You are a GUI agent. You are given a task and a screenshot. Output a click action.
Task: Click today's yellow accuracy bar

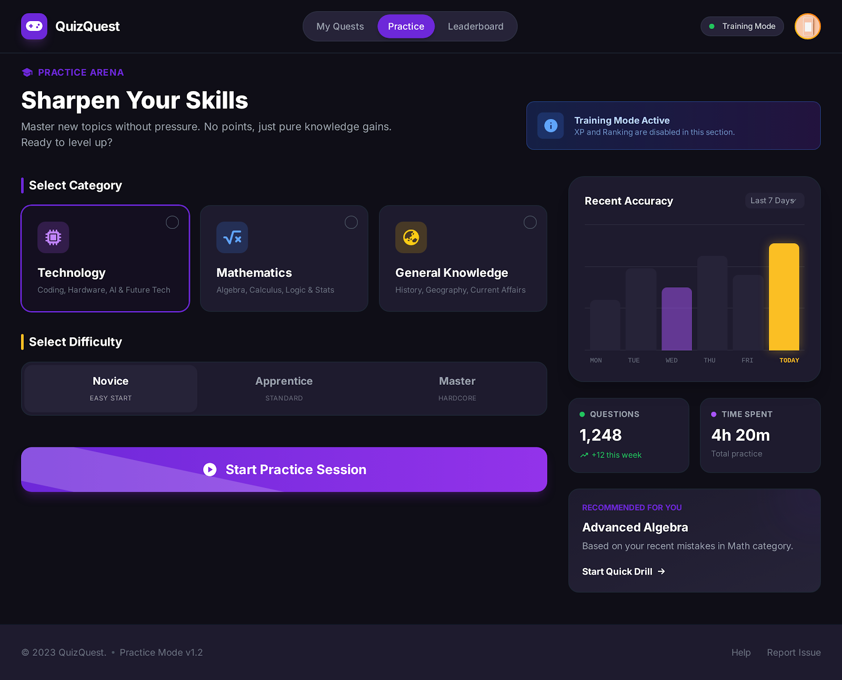coord(784,296)
